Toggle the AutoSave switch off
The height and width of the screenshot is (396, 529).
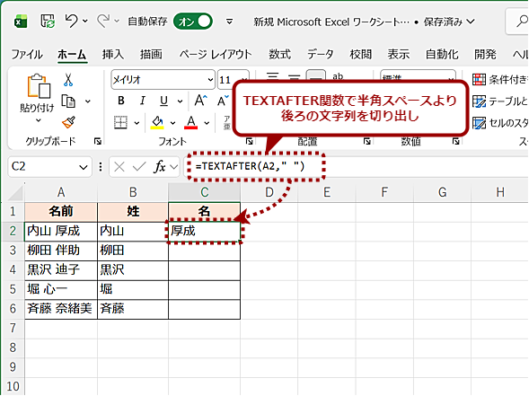pos(193,22)
